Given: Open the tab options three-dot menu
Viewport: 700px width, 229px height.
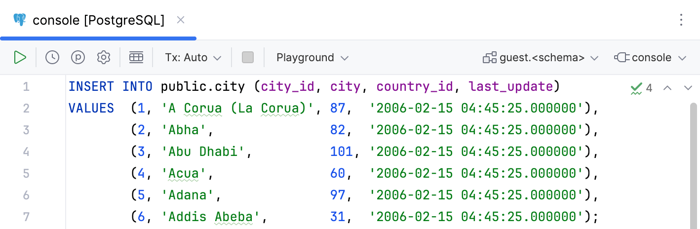Looking at the screenshot, I should click(681, 20).
